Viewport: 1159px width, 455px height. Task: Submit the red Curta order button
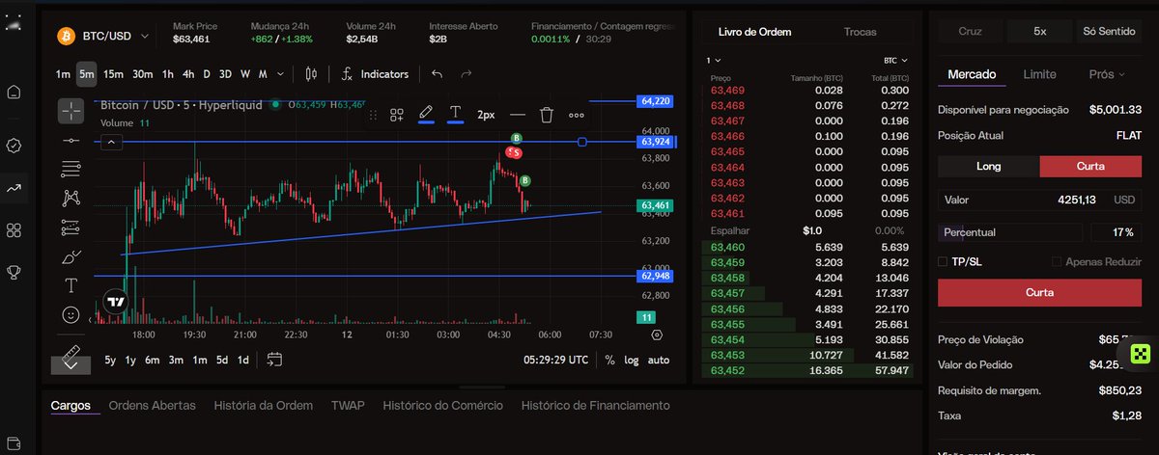pos(1039,292)
